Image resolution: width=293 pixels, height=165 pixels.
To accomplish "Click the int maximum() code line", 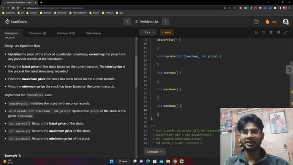I will (x=169, y=89).
